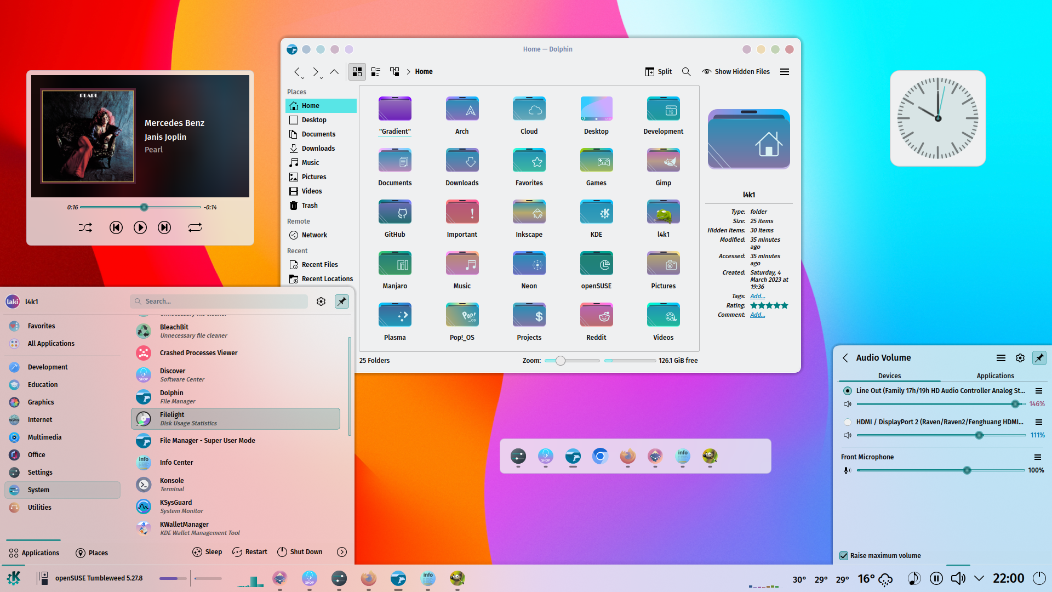
Task: Launch Konsole terminal
Action: tap(236, 485)
